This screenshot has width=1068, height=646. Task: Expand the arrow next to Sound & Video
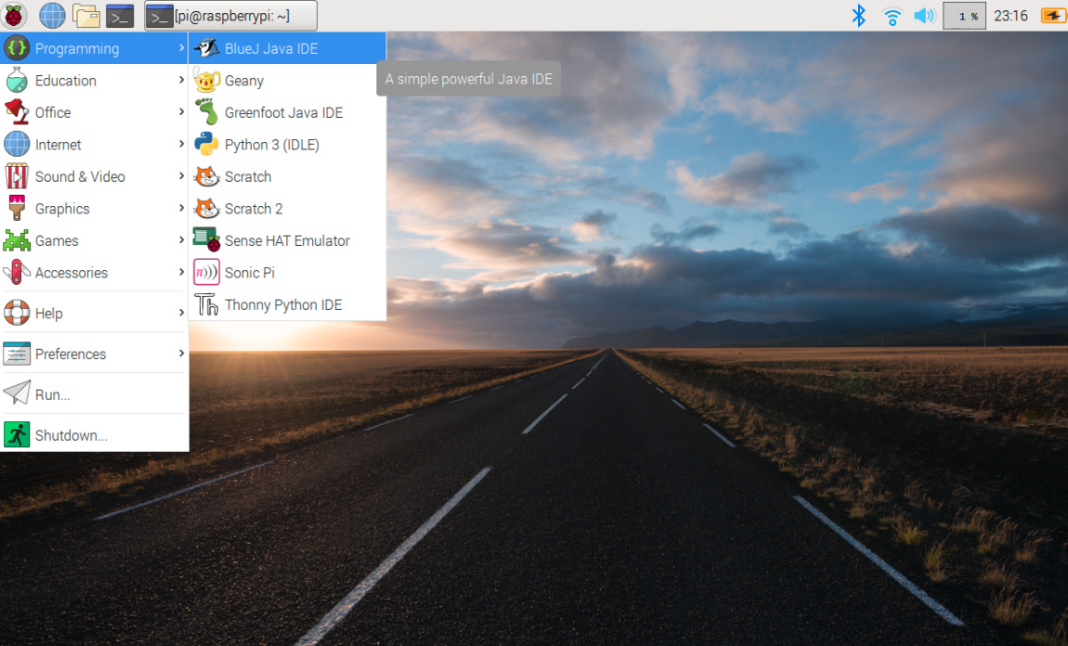tap(181, 175)
